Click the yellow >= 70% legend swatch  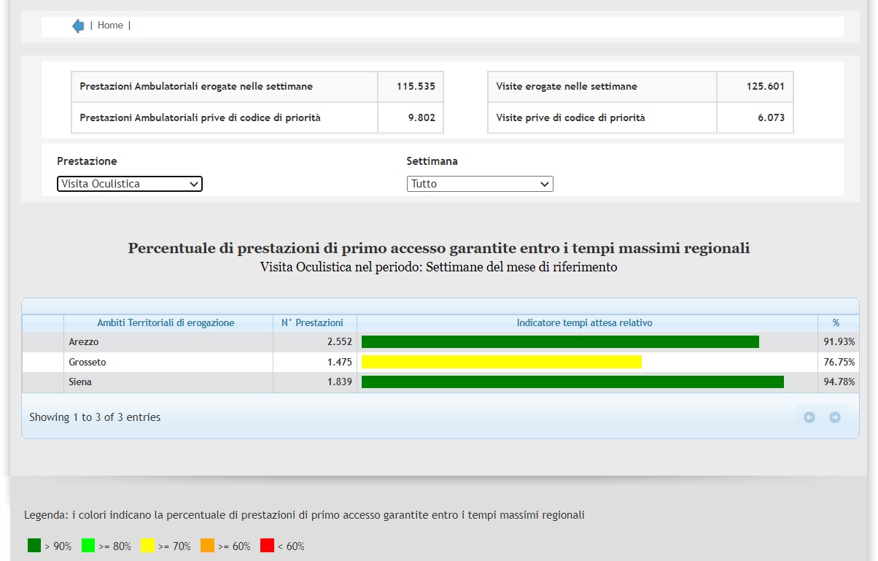point(148,545)
